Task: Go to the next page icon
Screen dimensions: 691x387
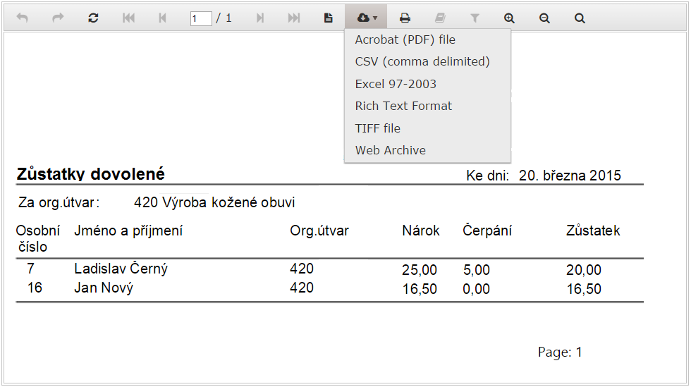Action: point(260,18)
